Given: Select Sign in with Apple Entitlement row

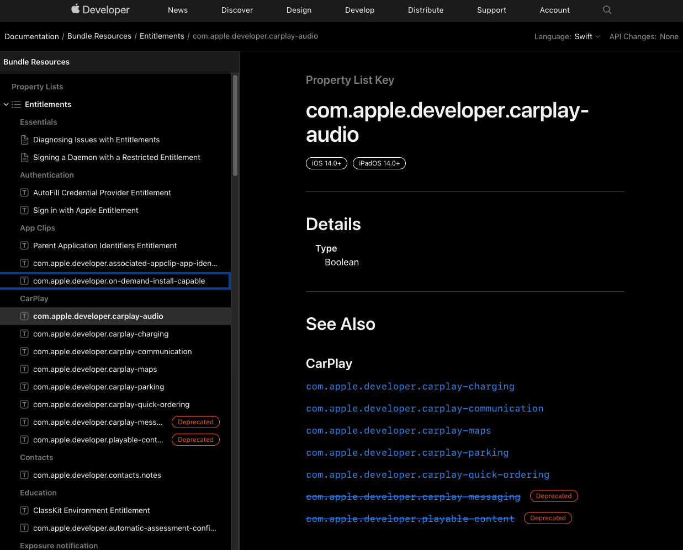Looking at the screenshot, I should (x=86, y=210).
